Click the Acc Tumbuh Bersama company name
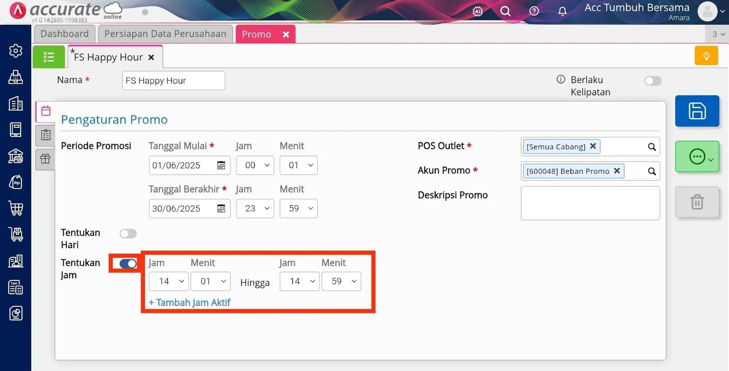 click(x=637, y=7)
